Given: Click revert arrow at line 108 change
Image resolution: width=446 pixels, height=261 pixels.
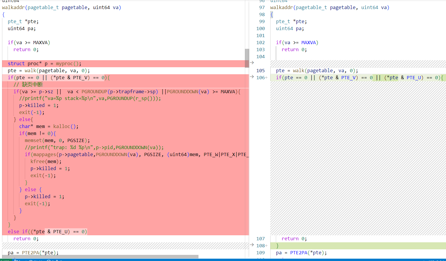Looking at the screenshot, I should 252,245.
